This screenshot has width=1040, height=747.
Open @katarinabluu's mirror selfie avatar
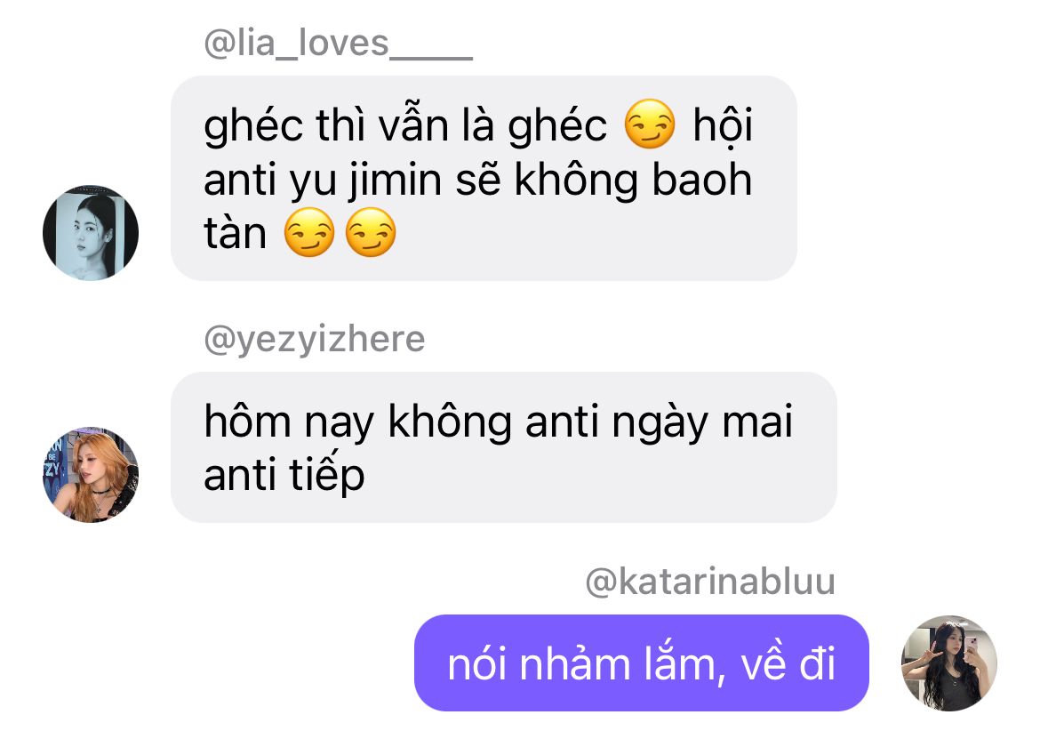click(949, 663)
